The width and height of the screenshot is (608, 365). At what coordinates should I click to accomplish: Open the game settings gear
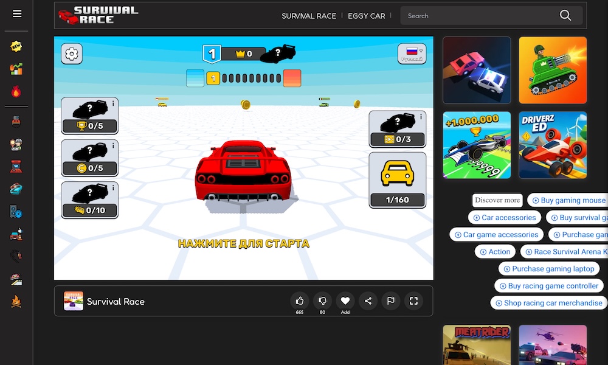72,54
